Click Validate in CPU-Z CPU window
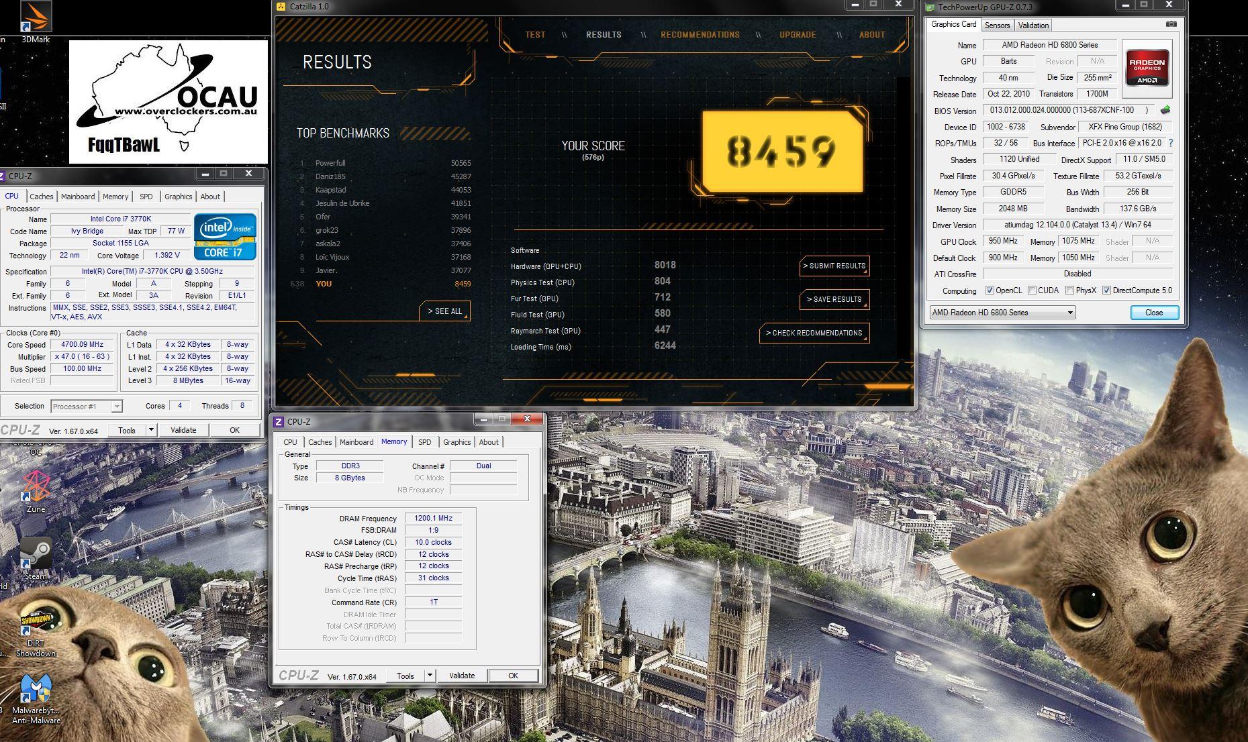Screen dimensions: 1248x742 (183, 430)
